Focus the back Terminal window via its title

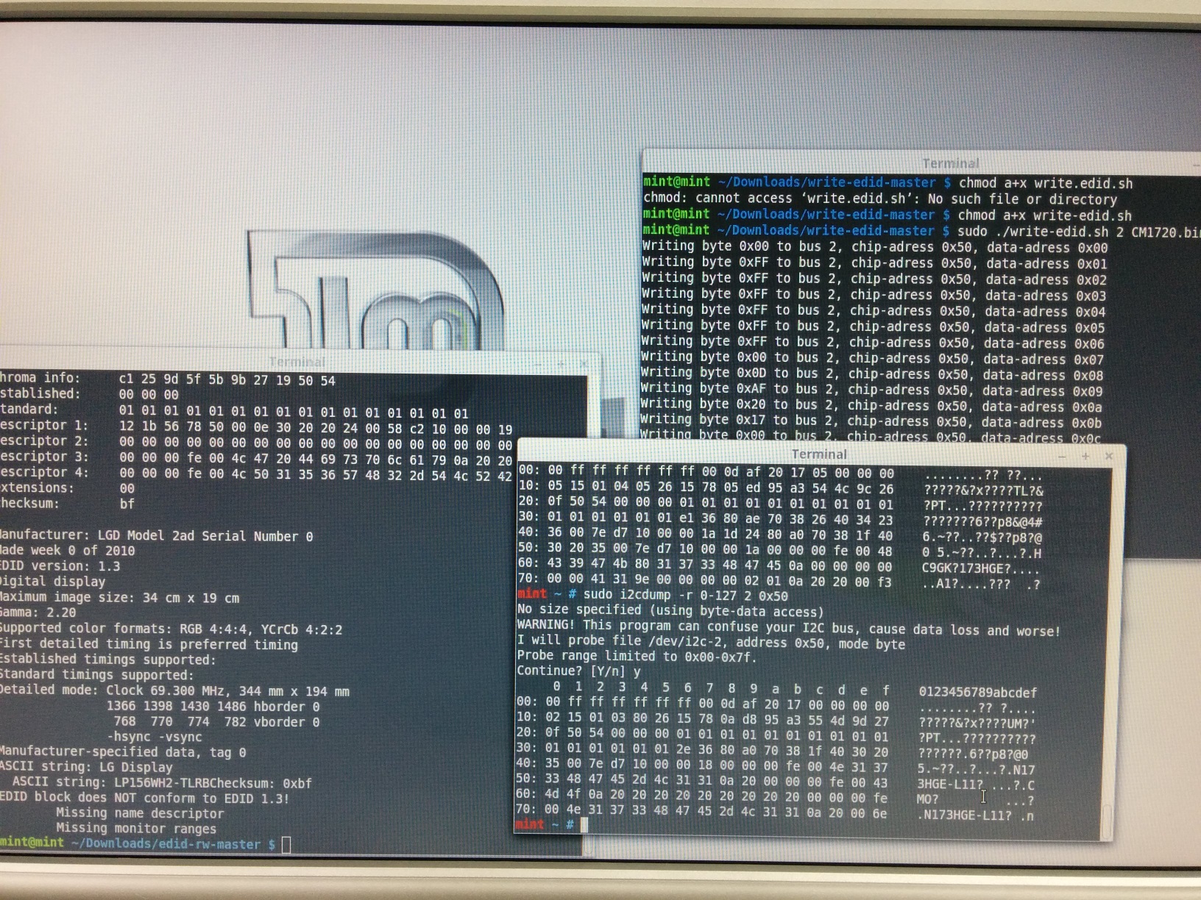951,163
